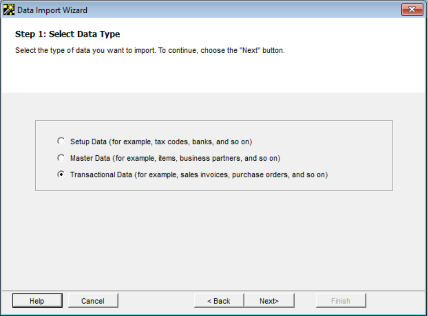Viewport: 428px width, 316px height.
Task: Click the empty gray area below the options box
Action: pyautogui.click(x=213, y=240)
